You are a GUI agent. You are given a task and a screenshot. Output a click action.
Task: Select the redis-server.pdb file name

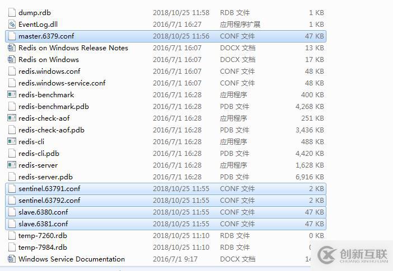pyautogui.click(x=45, y=177)
